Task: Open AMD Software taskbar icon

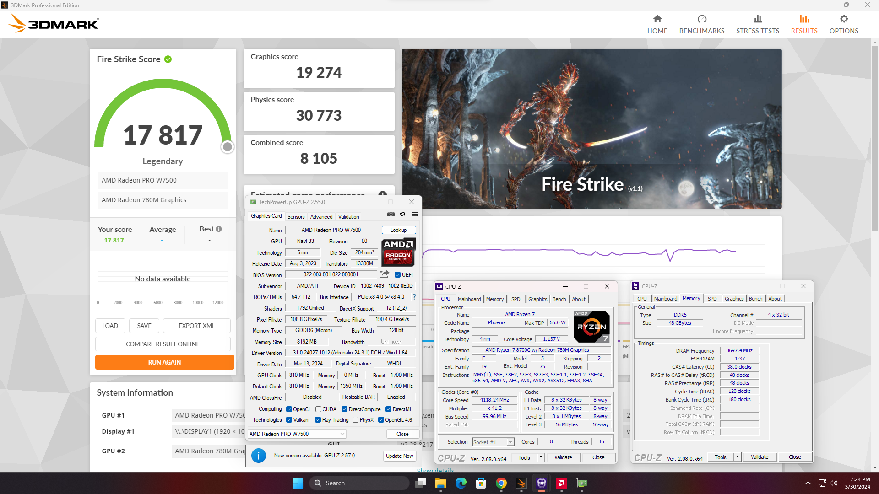Action: click(x=562, y=483)
